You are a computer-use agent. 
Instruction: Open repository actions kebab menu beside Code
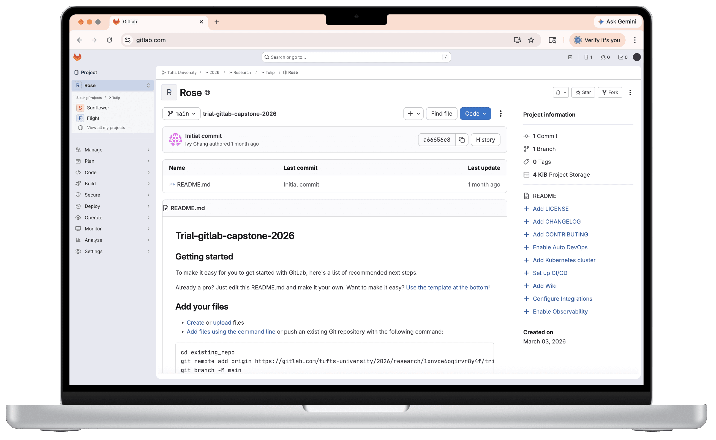[x=500, y=114]
